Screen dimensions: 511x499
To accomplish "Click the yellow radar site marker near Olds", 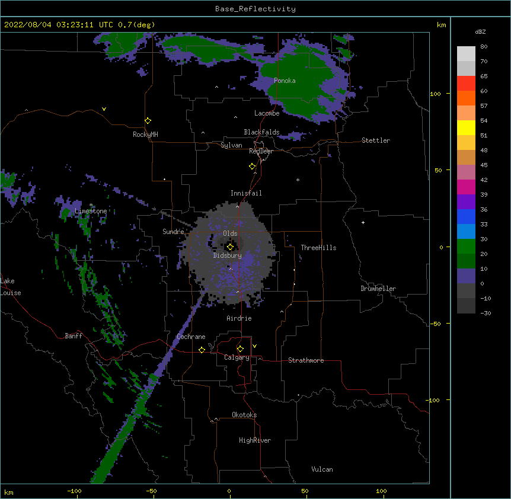I will tap(230, 247).
